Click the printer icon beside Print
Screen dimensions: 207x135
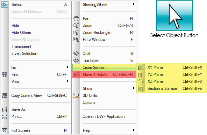coord(5,116)
